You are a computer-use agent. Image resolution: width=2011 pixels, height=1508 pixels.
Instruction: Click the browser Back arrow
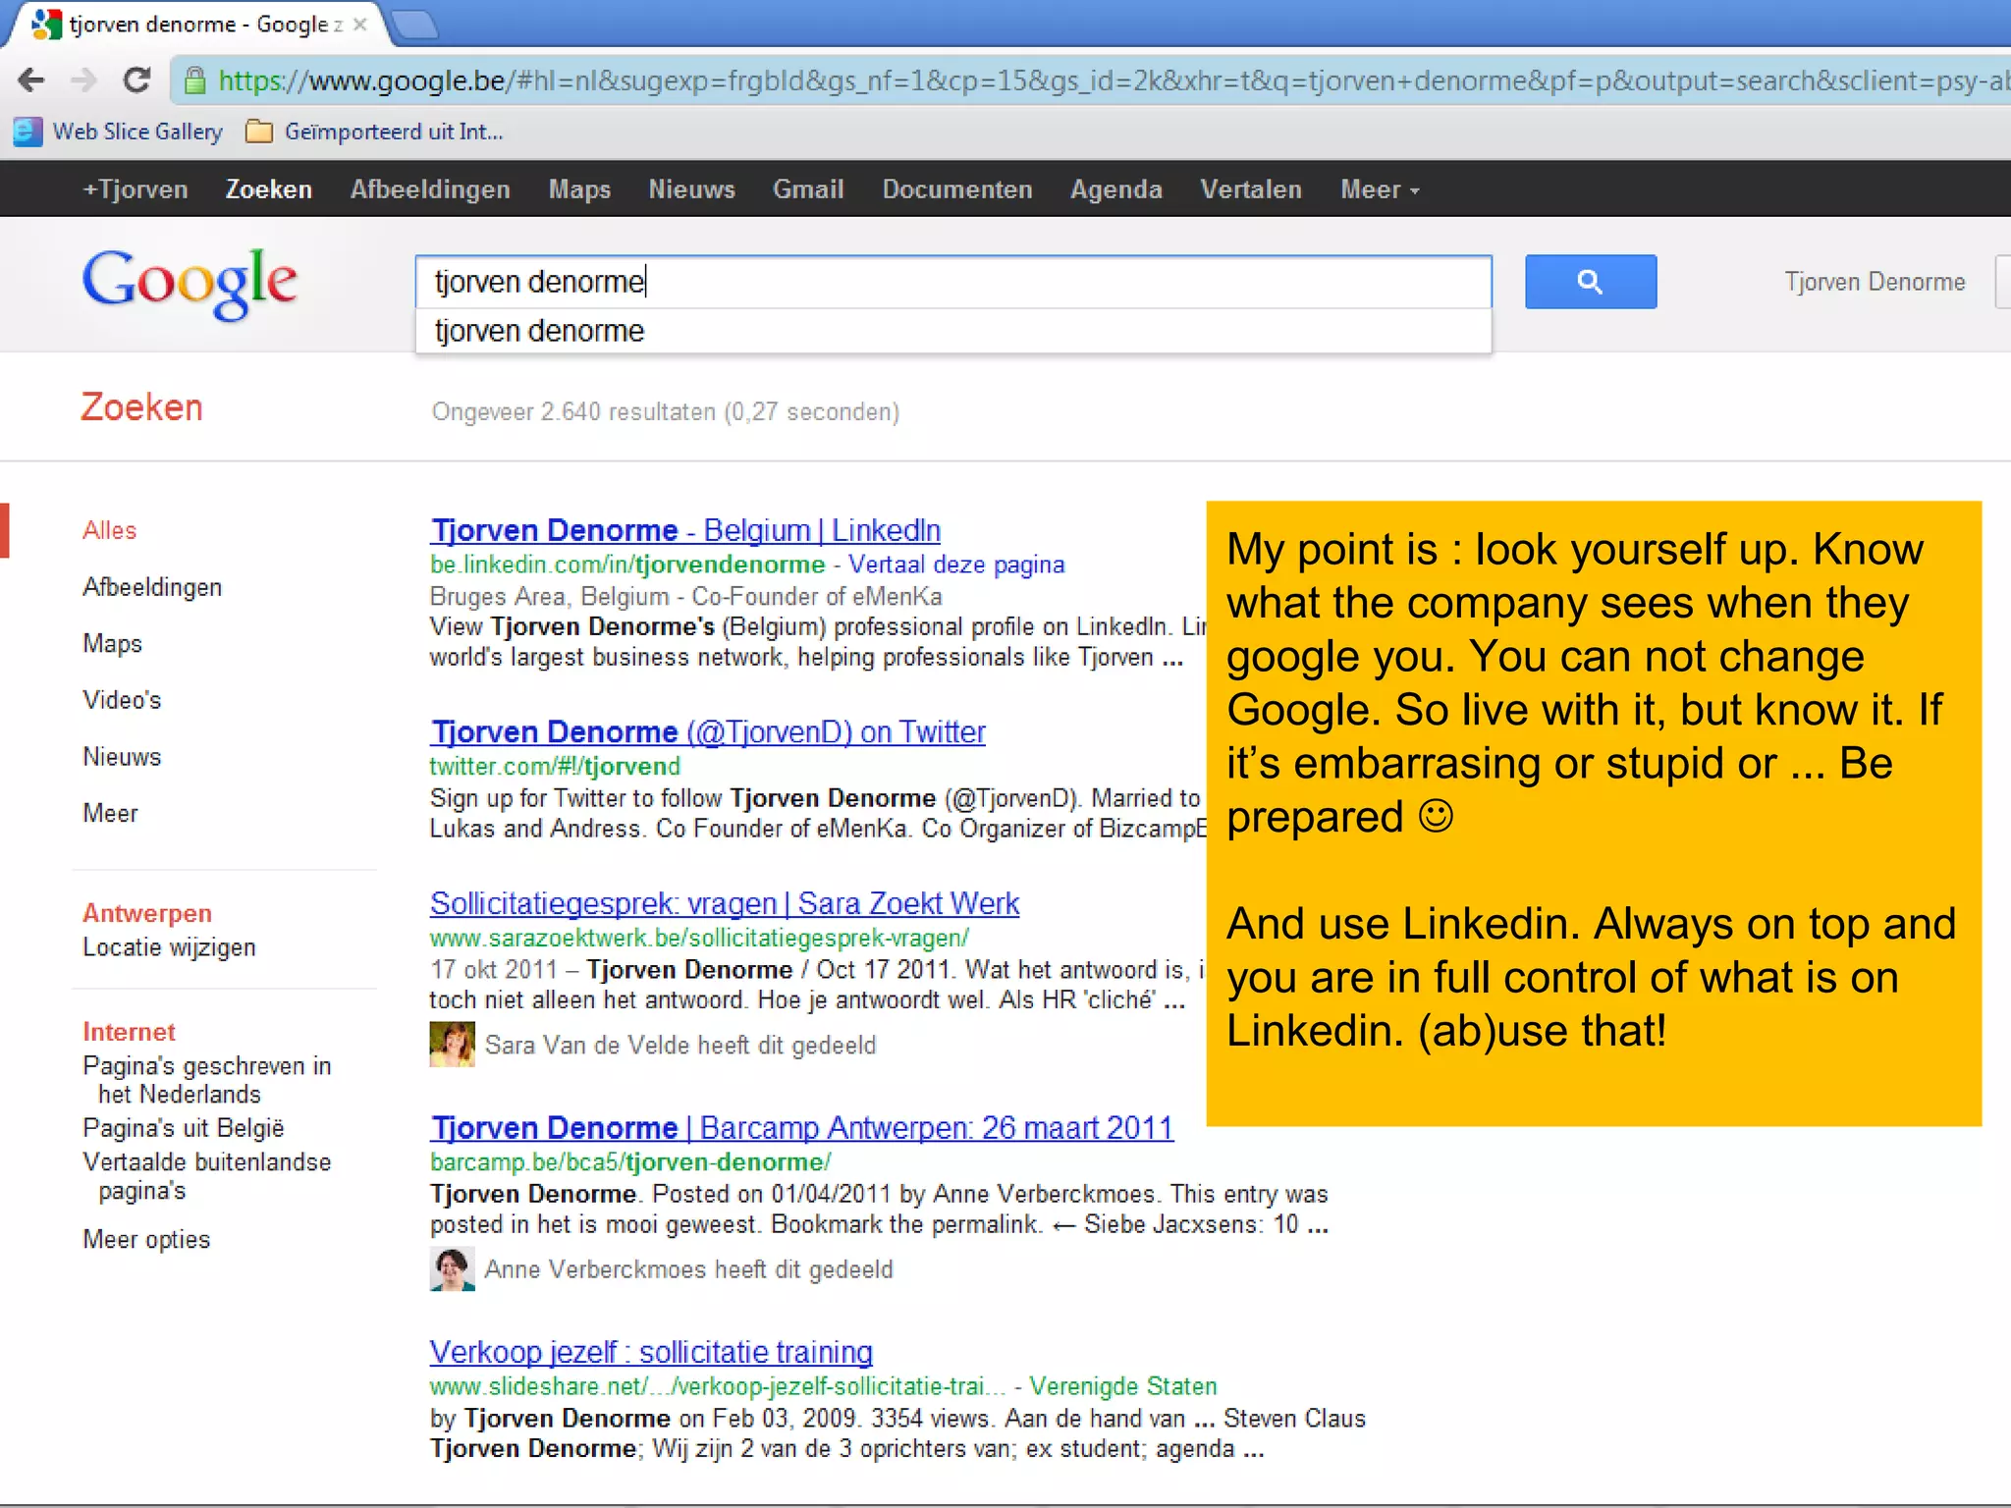[x=31, y=80]
